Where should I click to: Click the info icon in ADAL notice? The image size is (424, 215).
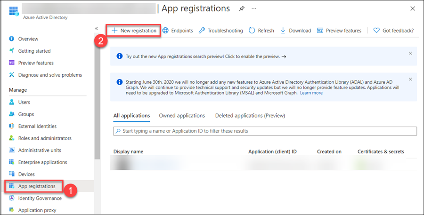pos(119,82)
